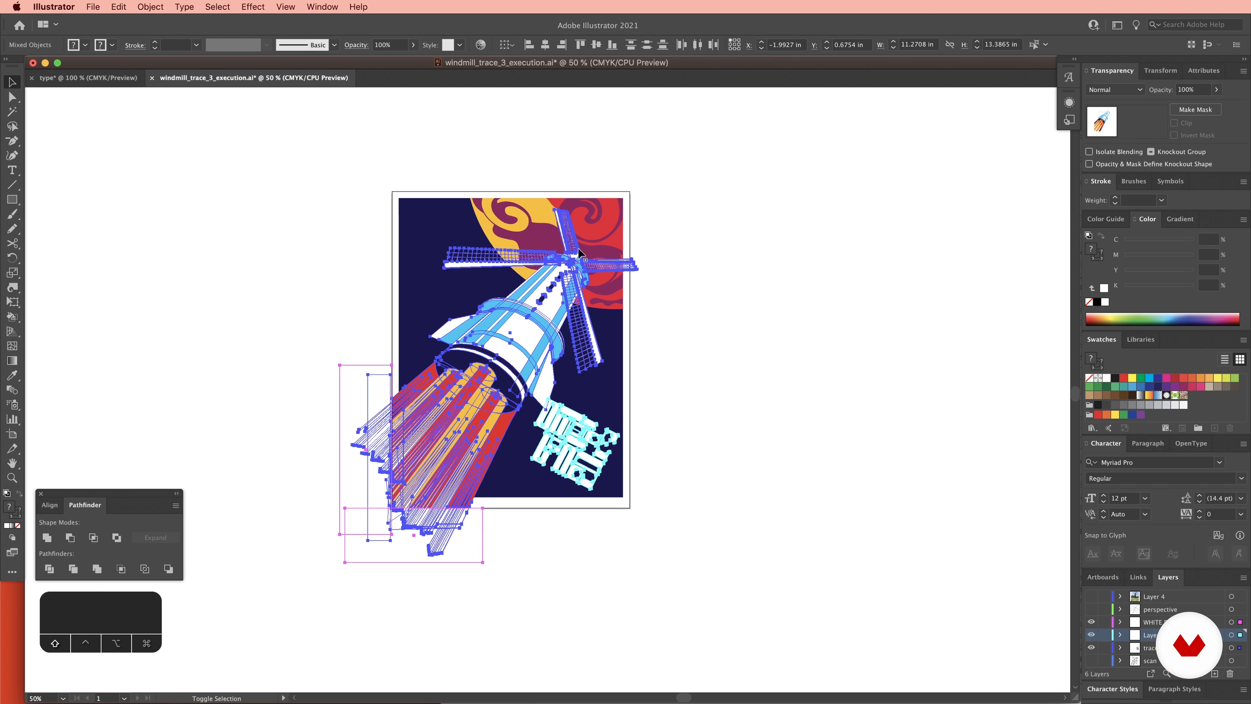The width and height of the screenshot is (1251, 704).
Task: Open the Window menu
Action: click(322, 7)
